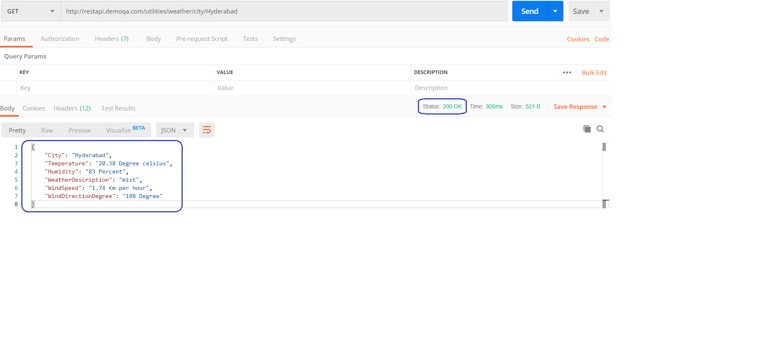The image size is (767, 347).
Task: Click the "City": "Hyderabad" line
Action: tap(78, 155)
